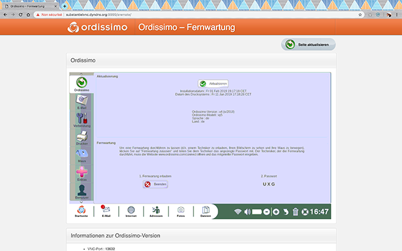Click the 1. Fernwartung erlauben label
Viewport: 402px width, 251px height.
155,176
